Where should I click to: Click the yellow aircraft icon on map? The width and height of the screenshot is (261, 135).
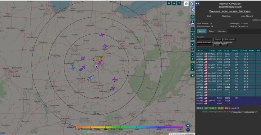[x=100, y=58]
